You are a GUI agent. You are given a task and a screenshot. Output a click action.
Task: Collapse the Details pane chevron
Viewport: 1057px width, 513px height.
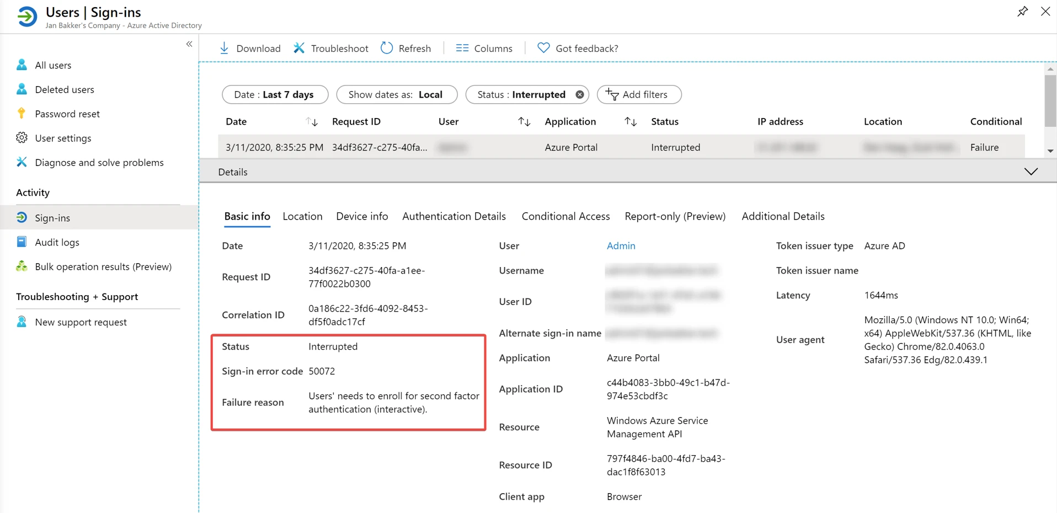point(1031,172)
